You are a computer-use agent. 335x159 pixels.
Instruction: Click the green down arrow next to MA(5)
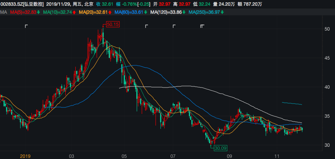tap(38, 12)
